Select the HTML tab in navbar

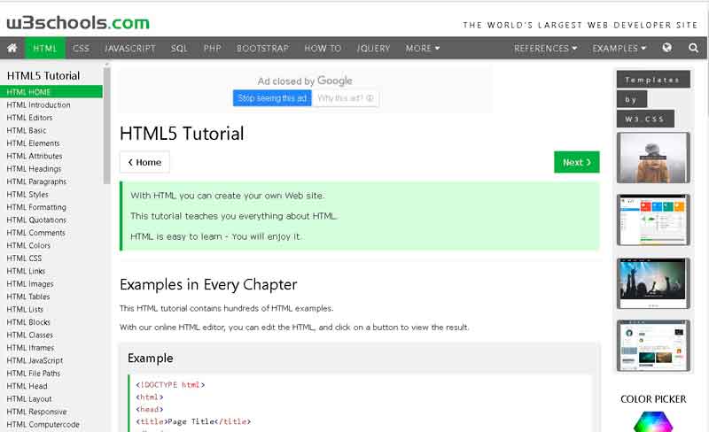(45, 49)
